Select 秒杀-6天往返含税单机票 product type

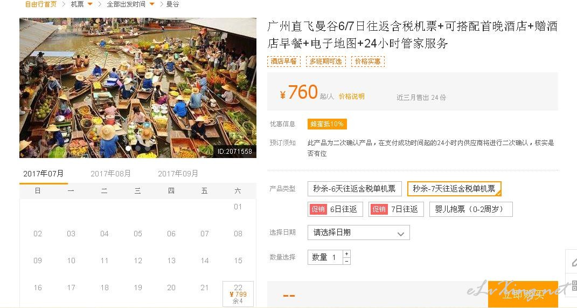coord(354,189)
